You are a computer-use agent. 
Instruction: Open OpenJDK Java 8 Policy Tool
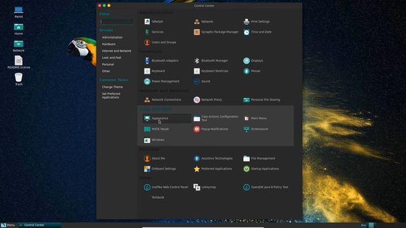click(x=266, y=187)
